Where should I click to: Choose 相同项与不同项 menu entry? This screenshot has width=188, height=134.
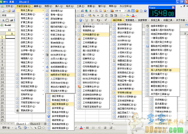pos(60,75)
